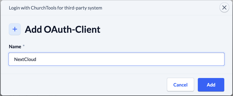The width and height of the screenshot is (233, 96).
Task: Click the Add button
Action: (x=211, y=85)
